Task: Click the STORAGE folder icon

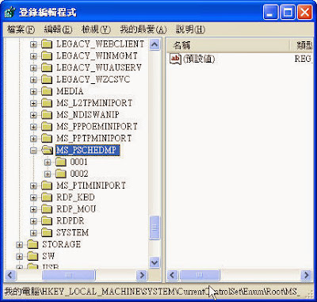Action: point(32,244)
